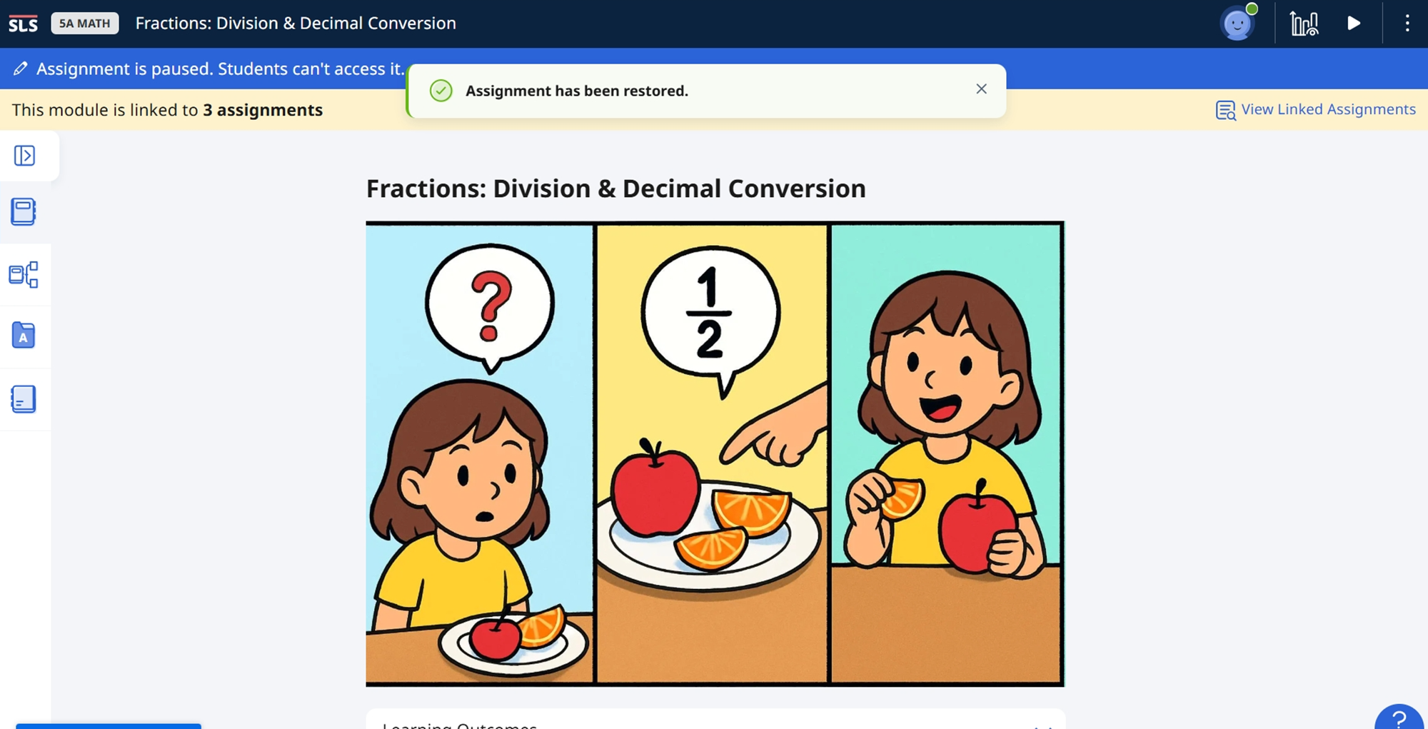Open the notebook notes icon in sidebar
1428x729 pixels.
24,399
